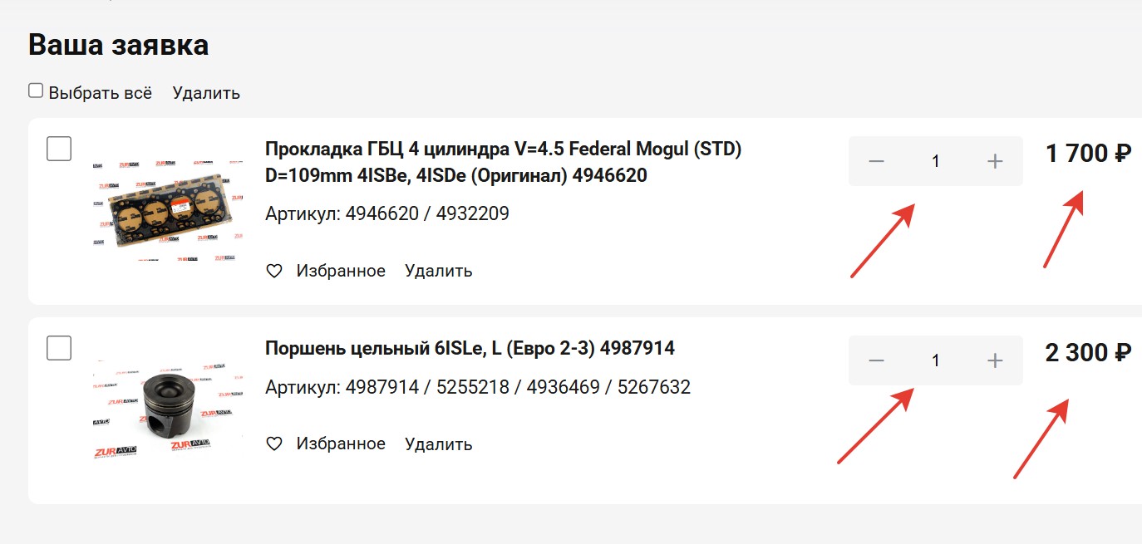Add piston to 'Избранное' text link
This screenshot has width=1142, height=544.
(341, 444)
